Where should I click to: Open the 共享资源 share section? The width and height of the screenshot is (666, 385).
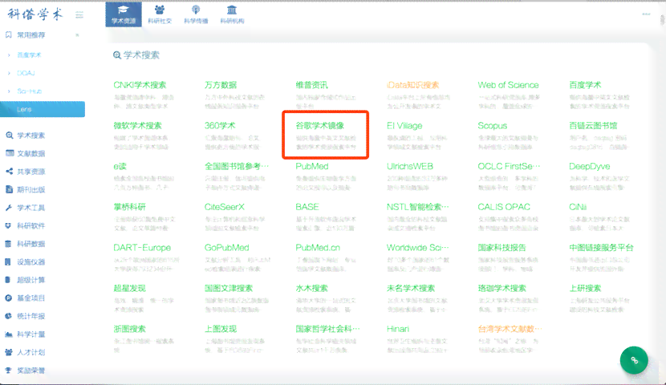[26, 172]
